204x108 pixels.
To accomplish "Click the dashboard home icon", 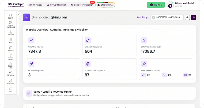I will pyautogui.click(x=27, y=17).
